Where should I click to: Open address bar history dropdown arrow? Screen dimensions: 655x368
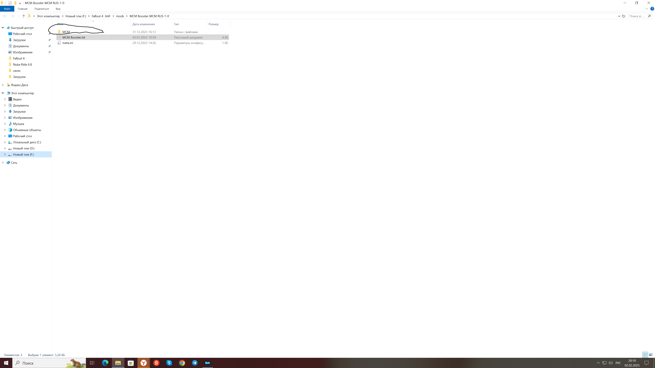click(619, 16)
